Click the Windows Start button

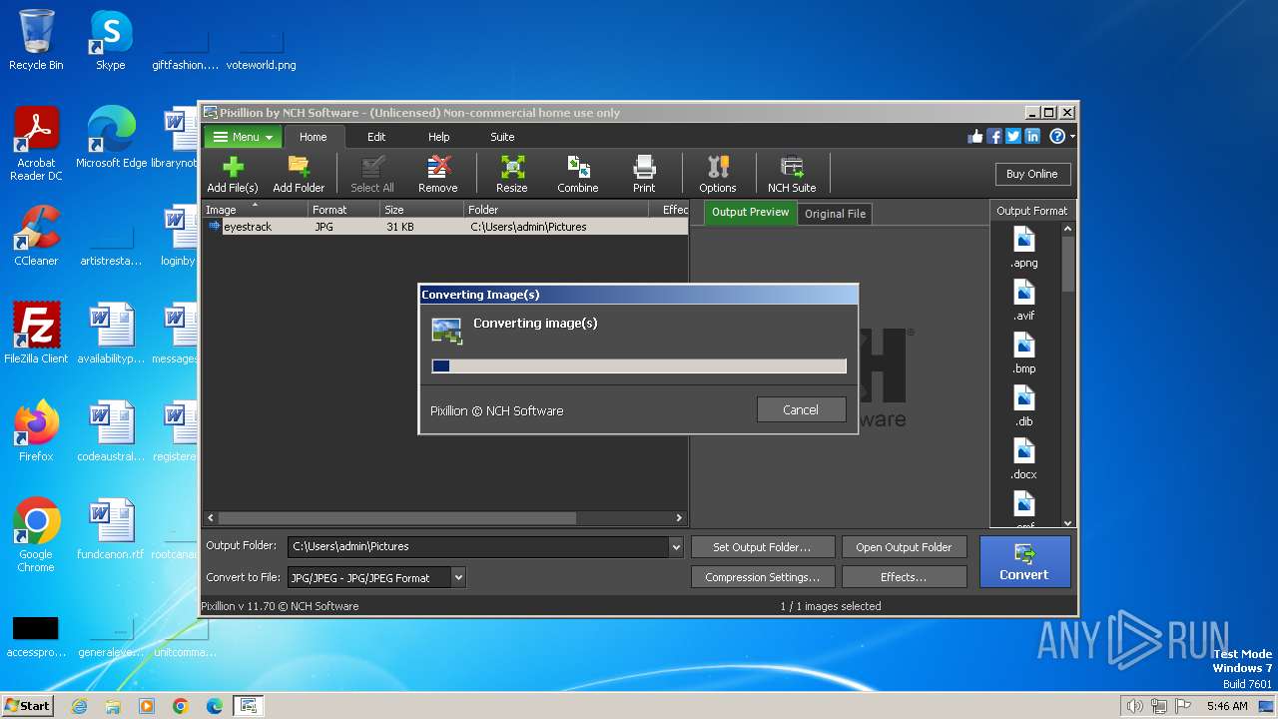[x=27, y=705]
